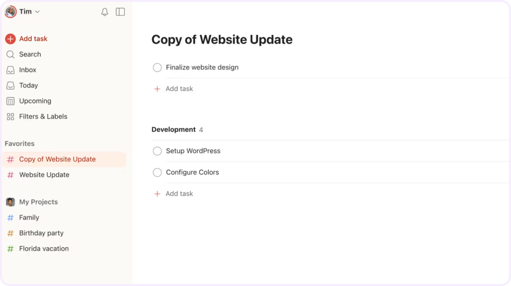The height and width of the screenshot is (286, 511).
Task: Toggle the Favorites section heading
Action: point(20,144)
